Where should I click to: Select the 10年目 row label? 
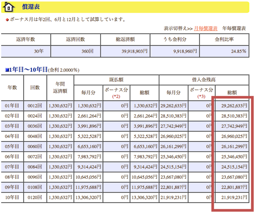[x=12, y=198]
